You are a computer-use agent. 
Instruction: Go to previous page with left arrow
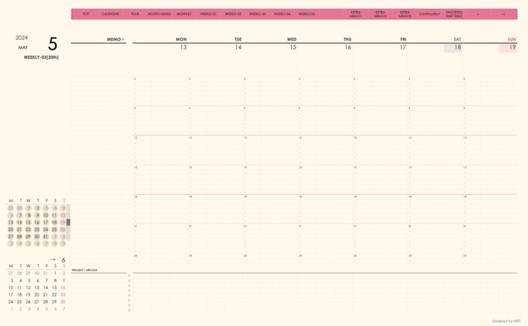coord(478,14)
